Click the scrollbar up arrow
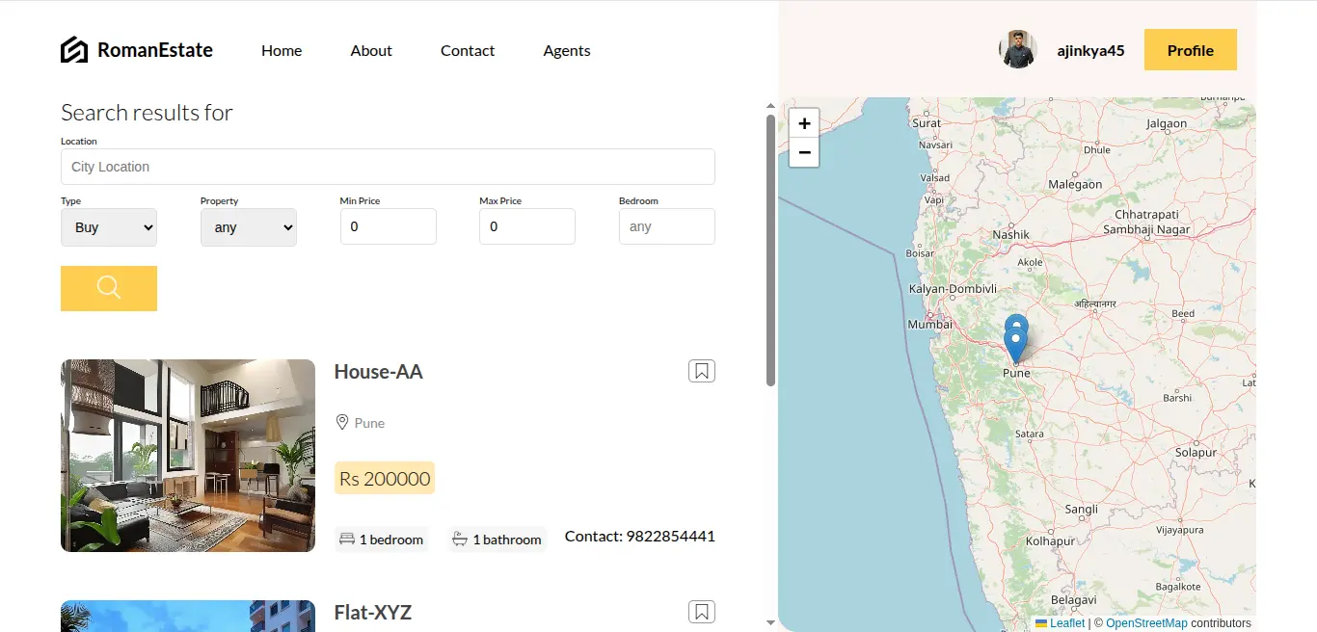 click(770, 106)
